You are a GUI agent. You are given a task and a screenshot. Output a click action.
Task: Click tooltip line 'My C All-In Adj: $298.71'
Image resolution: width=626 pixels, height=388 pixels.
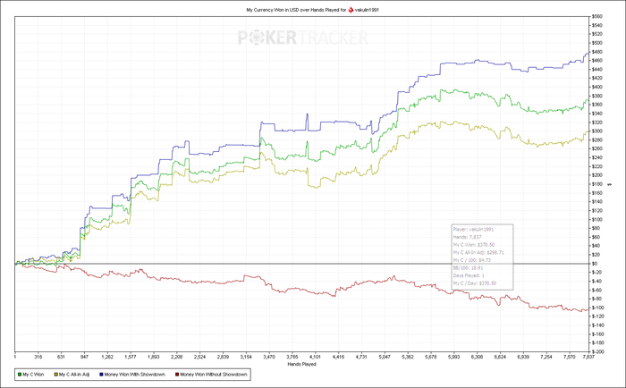point(478,252)
